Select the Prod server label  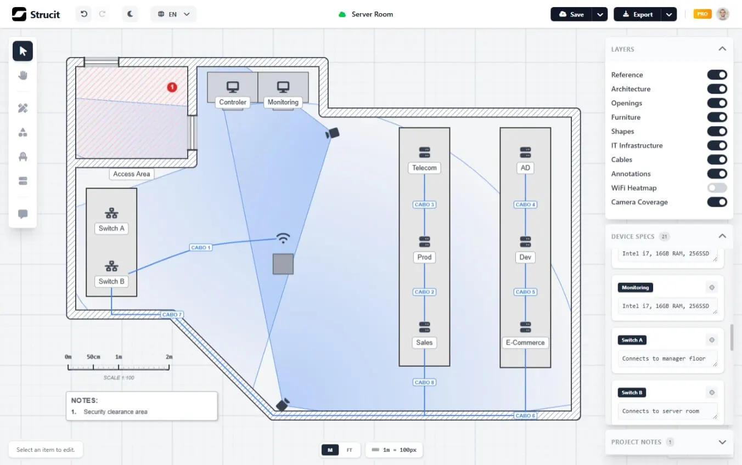point(424,257)
